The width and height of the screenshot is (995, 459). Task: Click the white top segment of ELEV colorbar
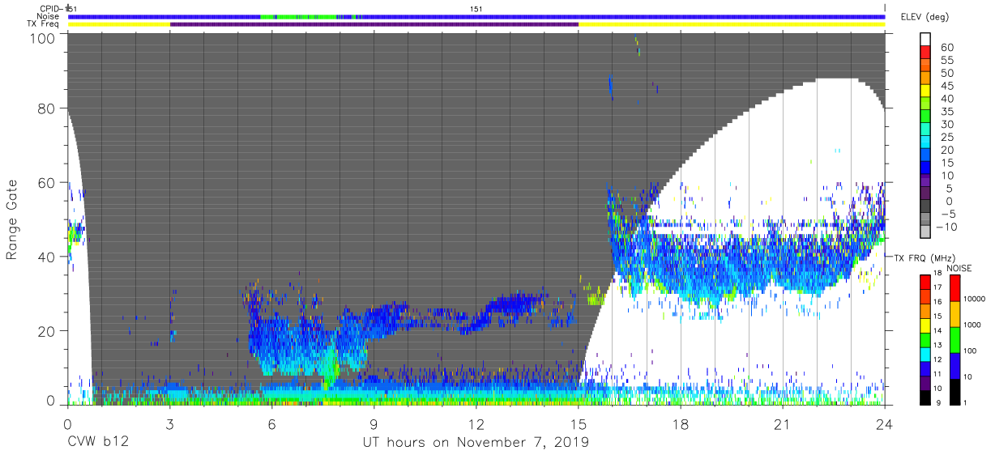click(925, 40)
